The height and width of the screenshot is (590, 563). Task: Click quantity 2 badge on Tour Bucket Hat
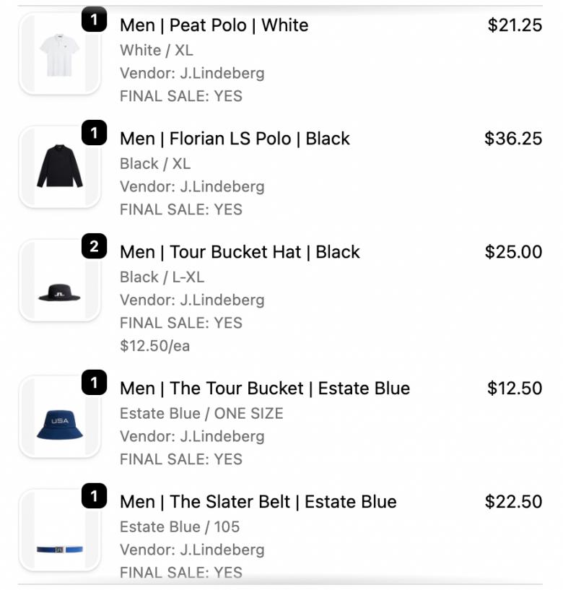pyautogui.click(x=94, y=246)
